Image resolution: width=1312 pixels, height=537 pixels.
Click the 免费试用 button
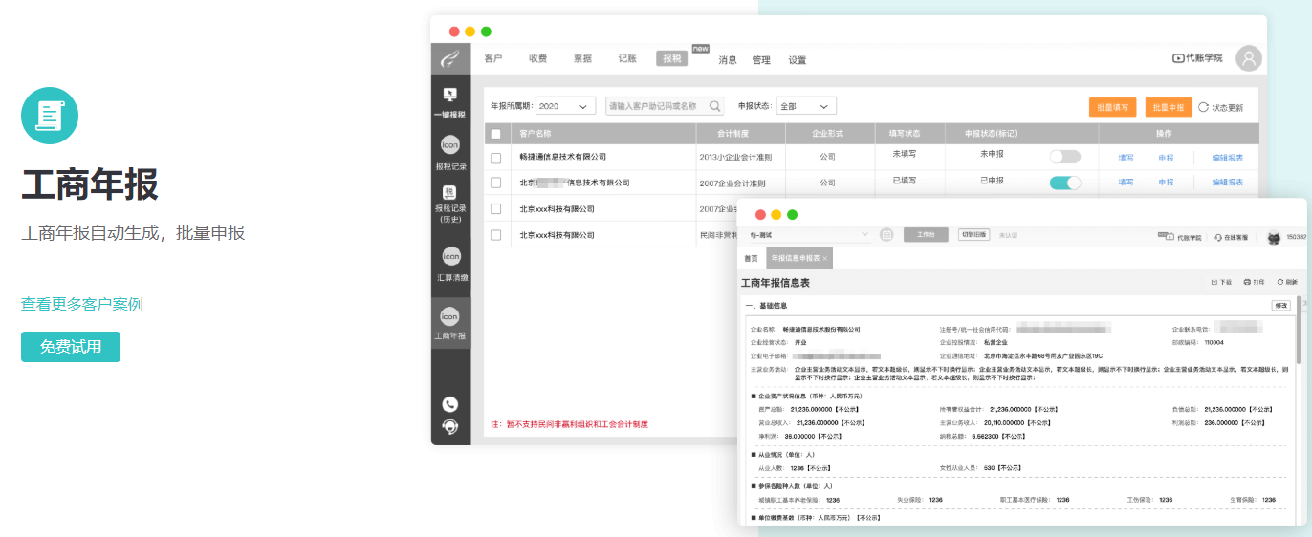point(71,347)
